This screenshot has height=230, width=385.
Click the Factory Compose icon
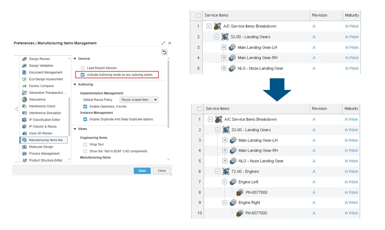tap(24, 86)
